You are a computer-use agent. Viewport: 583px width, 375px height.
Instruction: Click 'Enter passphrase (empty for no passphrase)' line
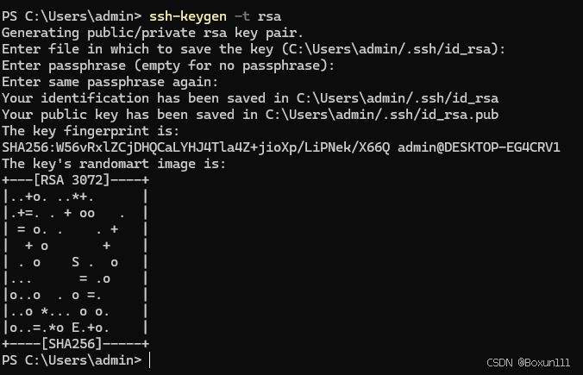coord(168,66)
